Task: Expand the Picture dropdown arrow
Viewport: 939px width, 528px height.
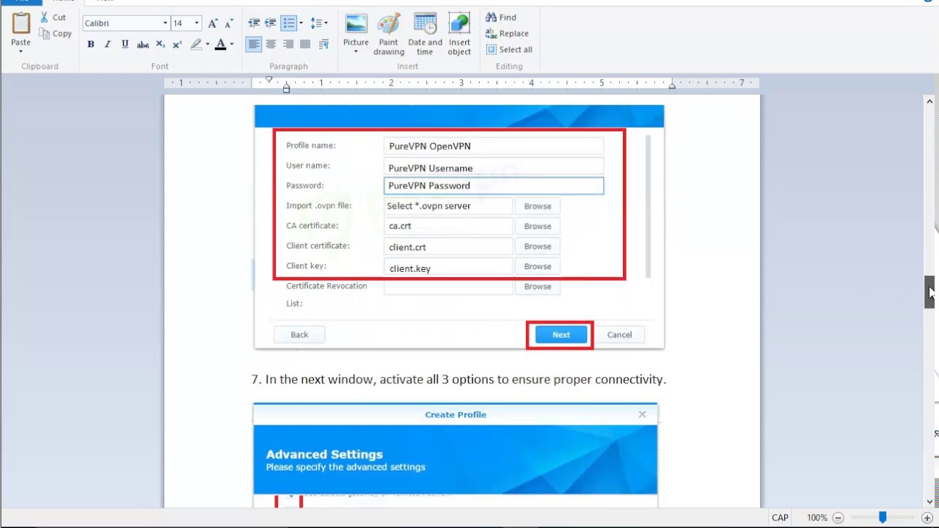Action: (356, 52)
